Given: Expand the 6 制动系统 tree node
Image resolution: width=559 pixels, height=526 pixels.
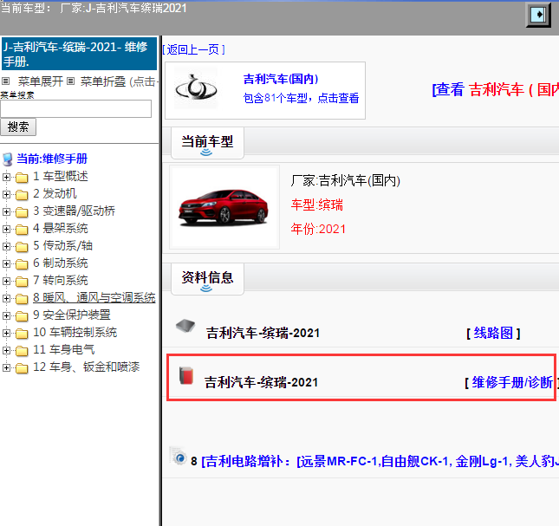Looking at the screenshot, I should click(6, 263).
